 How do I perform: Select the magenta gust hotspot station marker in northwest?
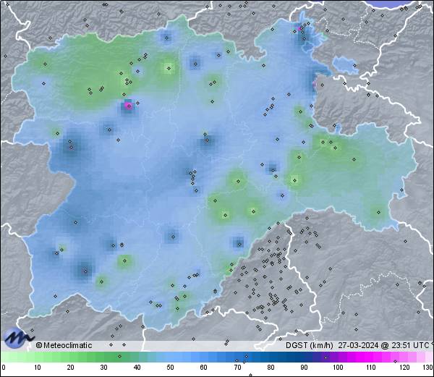click(129, 106)
